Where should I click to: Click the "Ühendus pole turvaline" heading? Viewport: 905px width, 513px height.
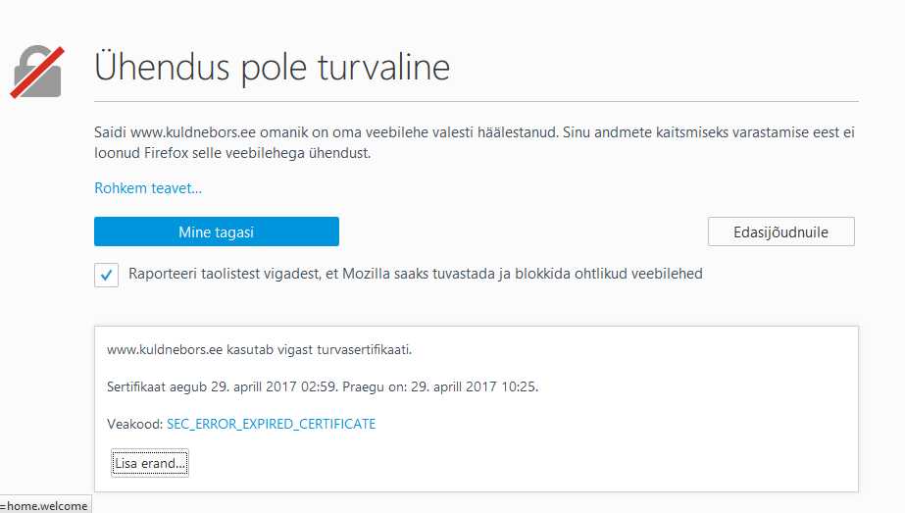tap(272, 67)
